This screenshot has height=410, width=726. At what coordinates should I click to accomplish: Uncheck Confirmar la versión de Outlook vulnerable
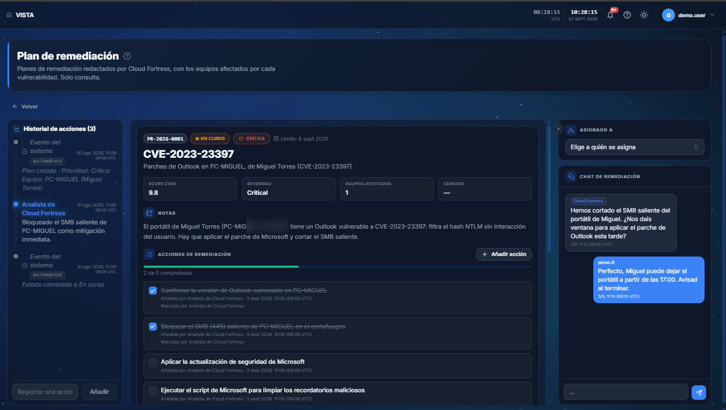pyautogui.click(x=153, y=290)
